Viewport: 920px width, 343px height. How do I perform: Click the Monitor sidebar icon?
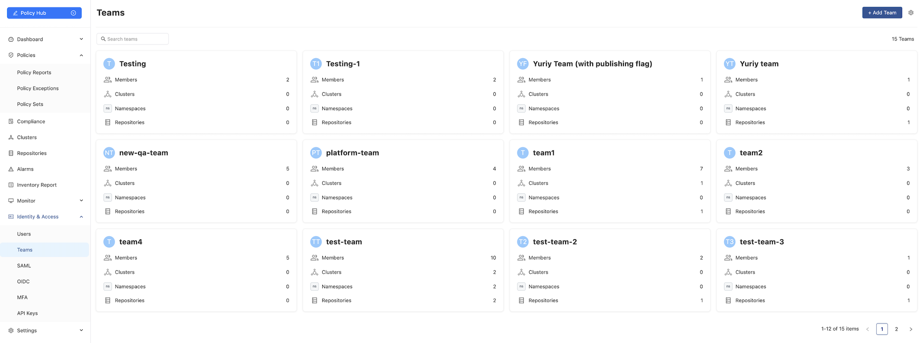pos(11,201)
